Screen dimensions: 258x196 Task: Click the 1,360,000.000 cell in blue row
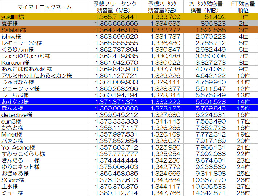(x=116, y=108)
